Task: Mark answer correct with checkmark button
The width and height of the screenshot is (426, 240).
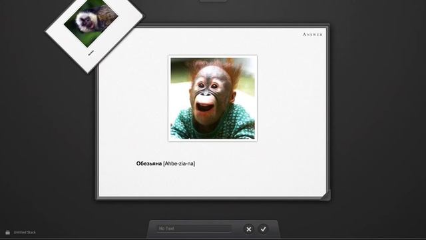Action: click(263, 229)
